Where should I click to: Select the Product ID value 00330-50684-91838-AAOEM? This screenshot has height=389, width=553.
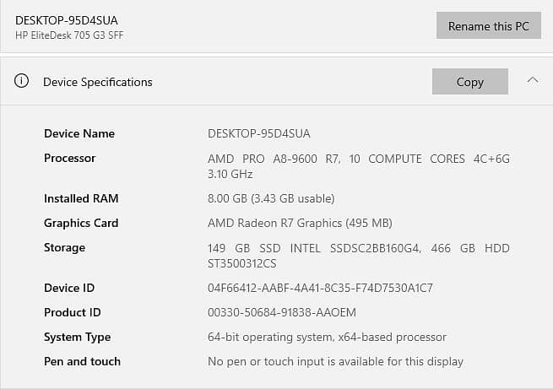pos(282,312)
